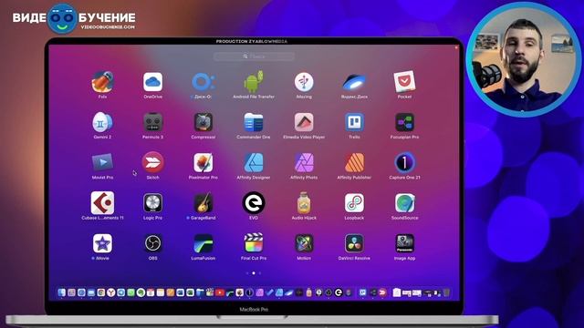Viewport: 584px width, 328px height.
Task: Launch Focusplan Pro
Action: pyautogui.click(x=404, y=122)
